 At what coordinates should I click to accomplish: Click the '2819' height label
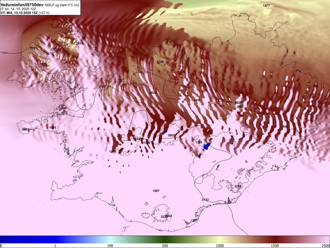tap(79, 43)
